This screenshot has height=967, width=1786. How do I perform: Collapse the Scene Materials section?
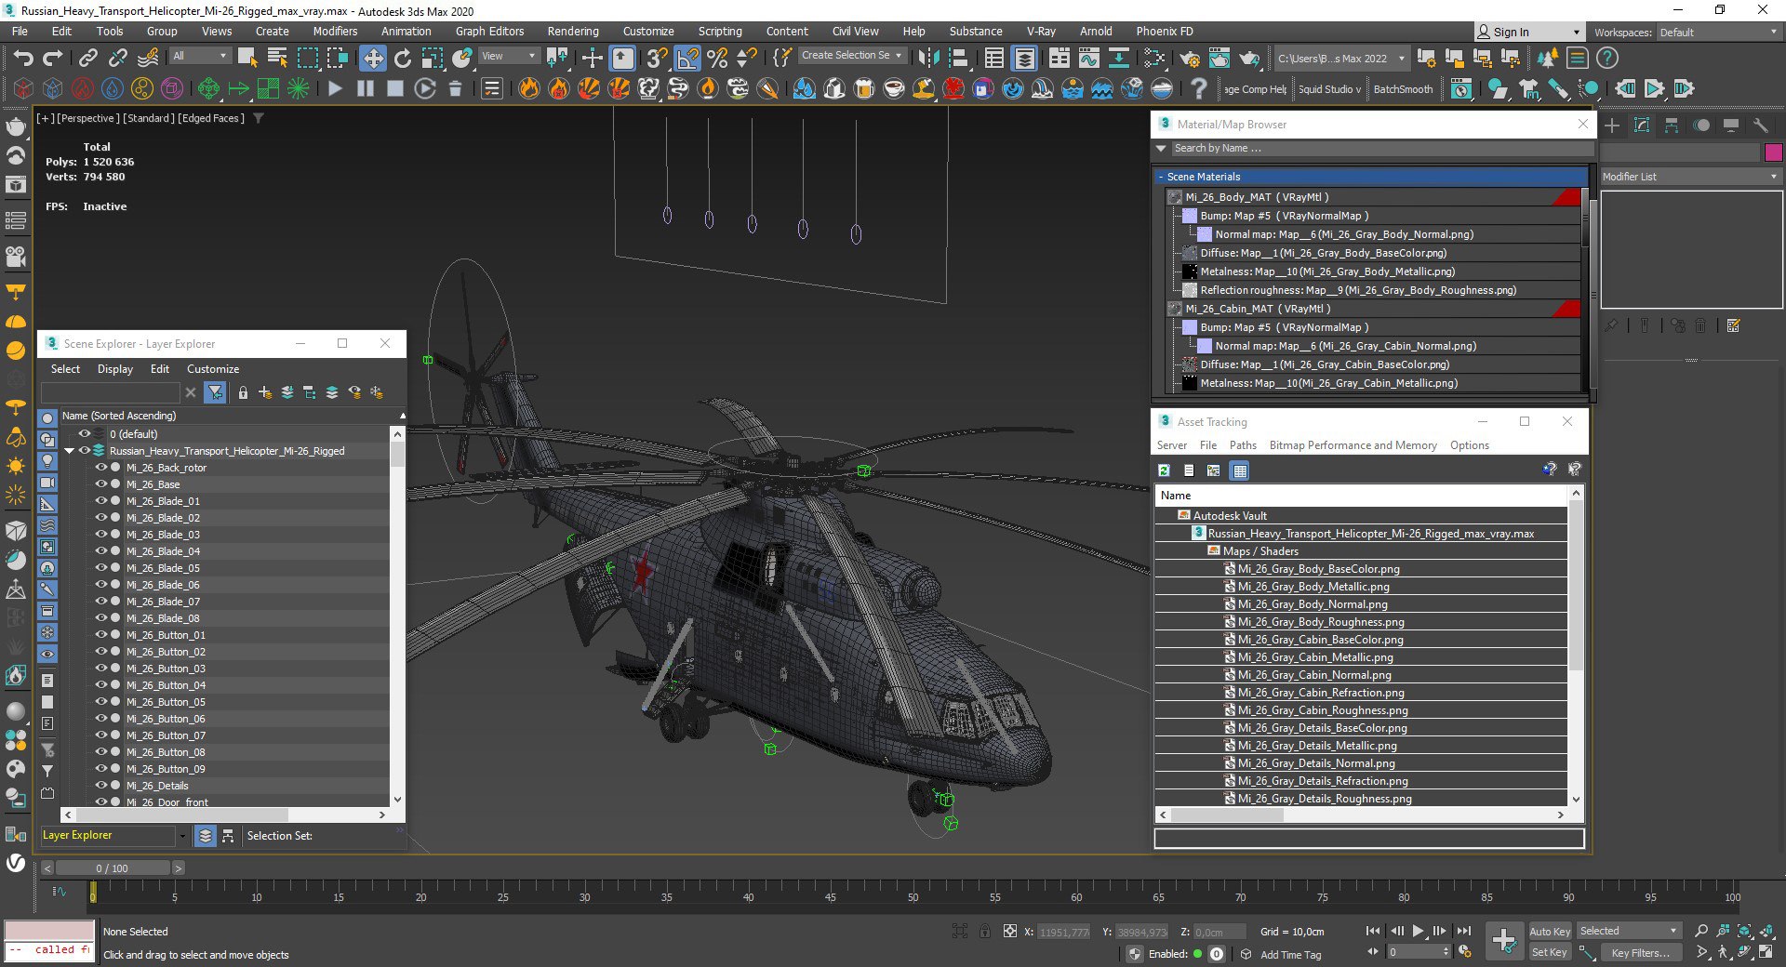coord(1161,177)
